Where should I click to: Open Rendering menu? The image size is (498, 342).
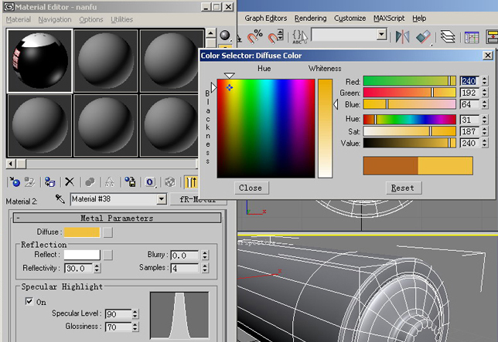click(310, 18)
